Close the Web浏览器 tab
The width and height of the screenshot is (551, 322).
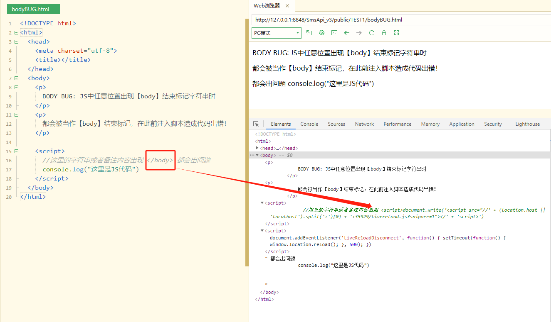(x=287, y=6)
